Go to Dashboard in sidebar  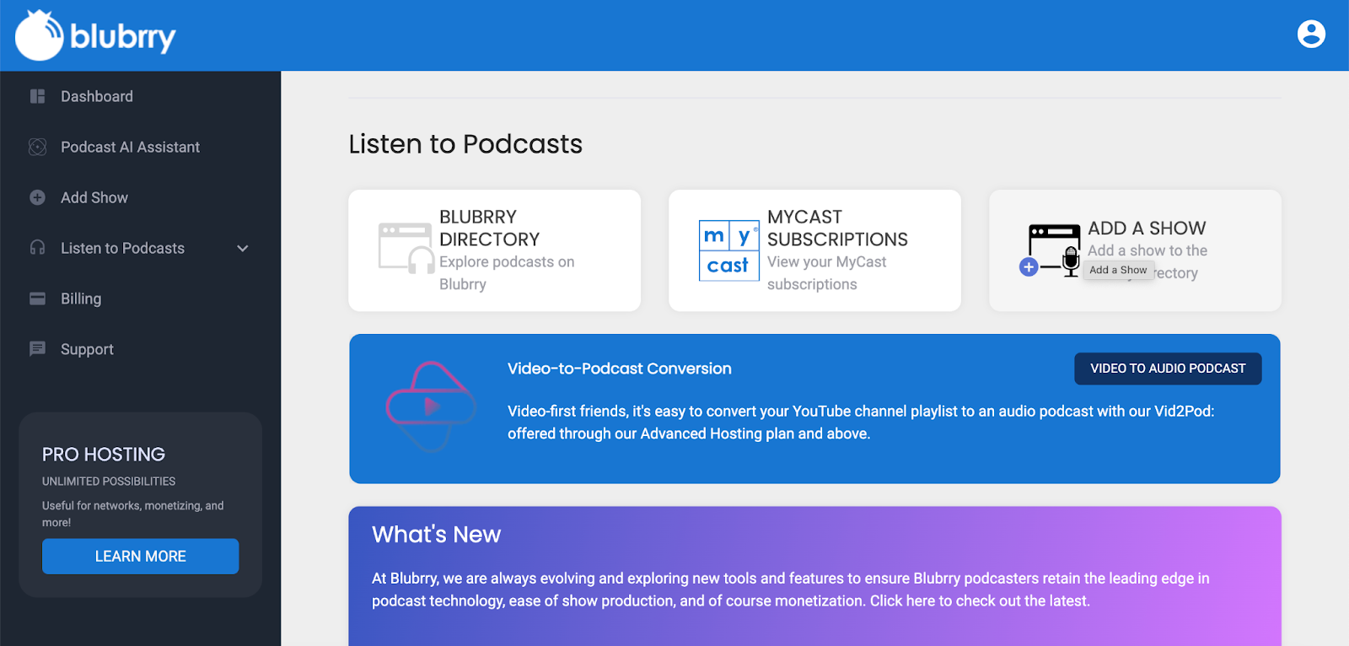coord(97,96)
